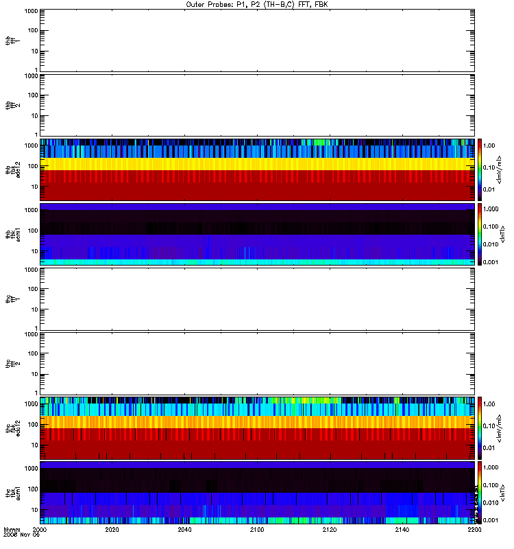Viewport: 514px width, 549px height.
Task: Click the thc edc12 '<|mV/m|>' unit label
Action: point(500,428)
